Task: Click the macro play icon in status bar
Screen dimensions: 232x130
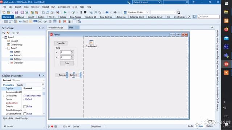Action: (x=49, y=126)
